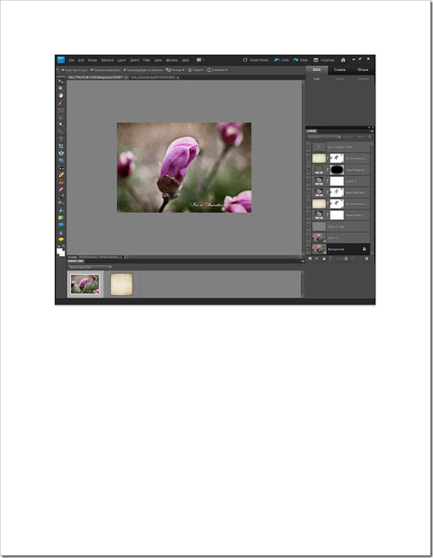The height and width of the screenshot is (558, 433).
Task: Select the Eyedropper tool
Action: point(61,103)
